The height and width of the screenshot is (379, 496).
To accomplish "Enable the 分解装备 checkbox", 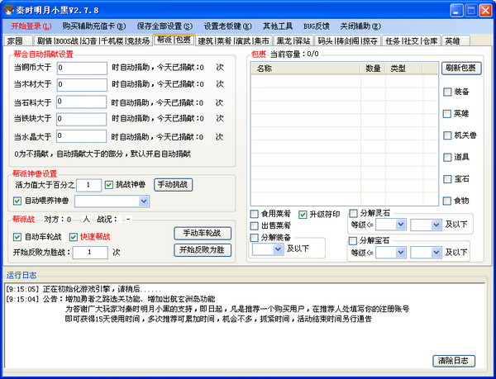I will click(254, 238).
